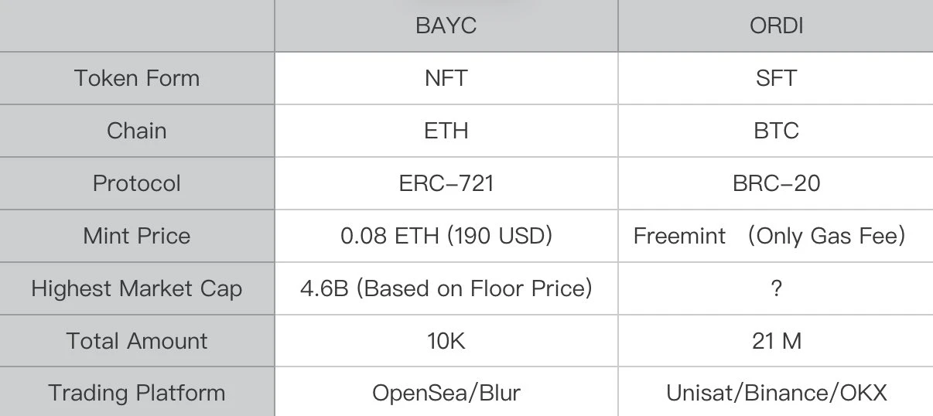933x416 pixels.
Task: Click the BTC chain cell
Action: click(x=776, y=131)
